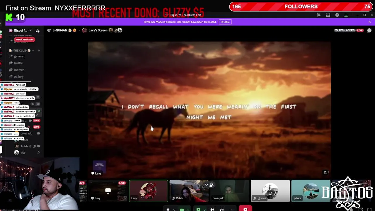Click the invite people icon next to the server name

[37, 30]
